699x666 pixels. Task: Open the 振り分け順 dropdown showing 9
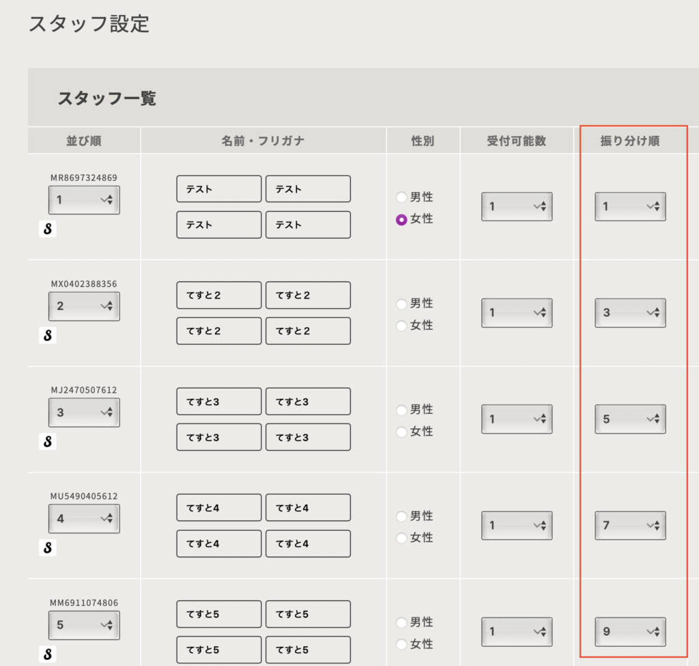click(x=630, y=632)
